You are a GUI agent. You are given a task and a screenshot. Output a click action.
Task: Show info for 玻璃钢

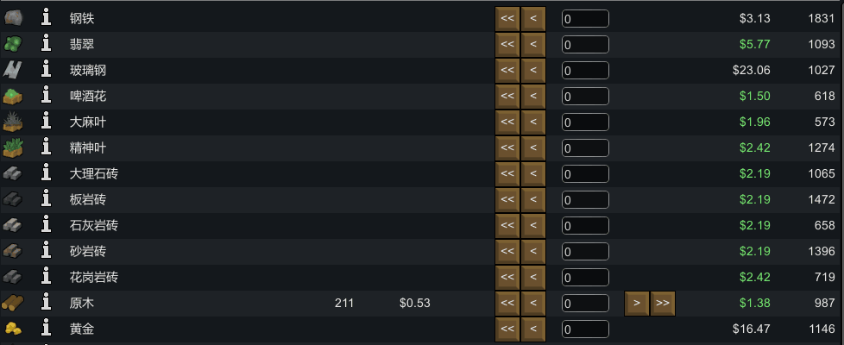47,70
